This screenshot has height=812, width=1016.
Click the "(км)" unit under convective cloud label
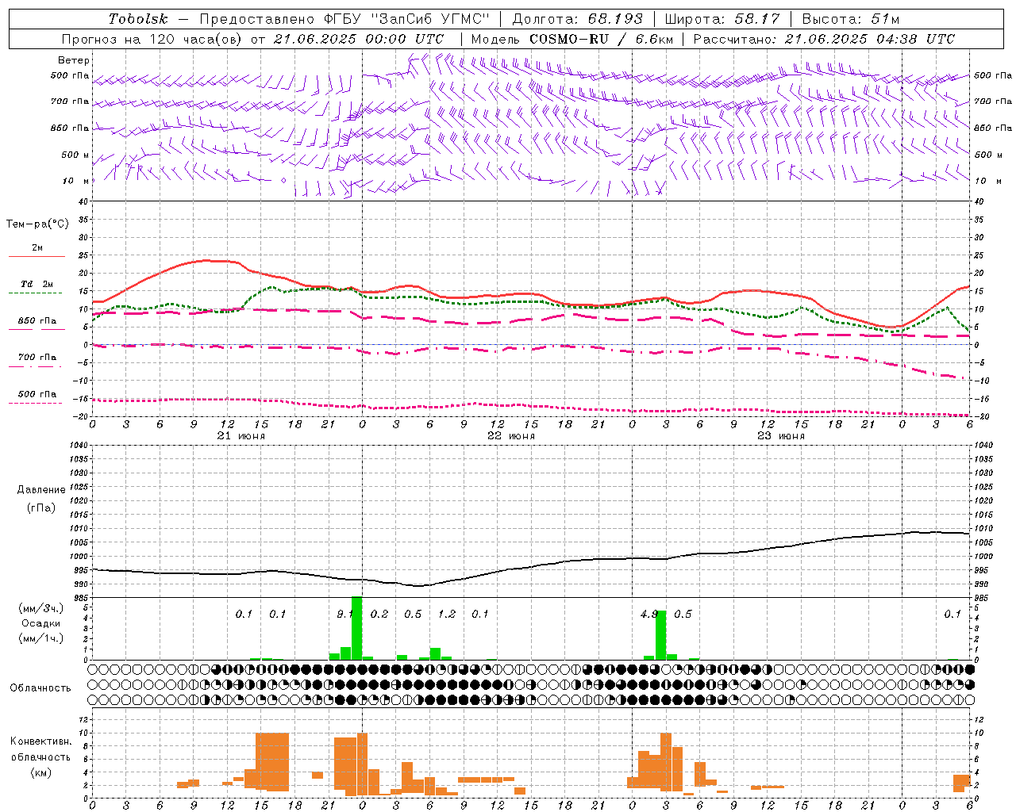coord(41,772)
